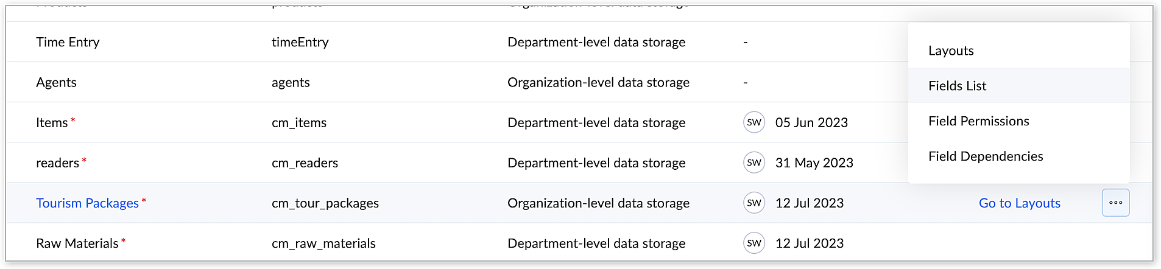
Task: Click the readers module name
Action: point(57,163)
